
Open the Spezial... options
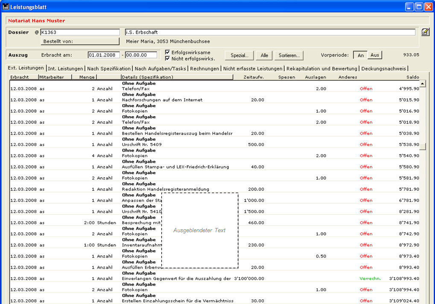tap(239, 56)
